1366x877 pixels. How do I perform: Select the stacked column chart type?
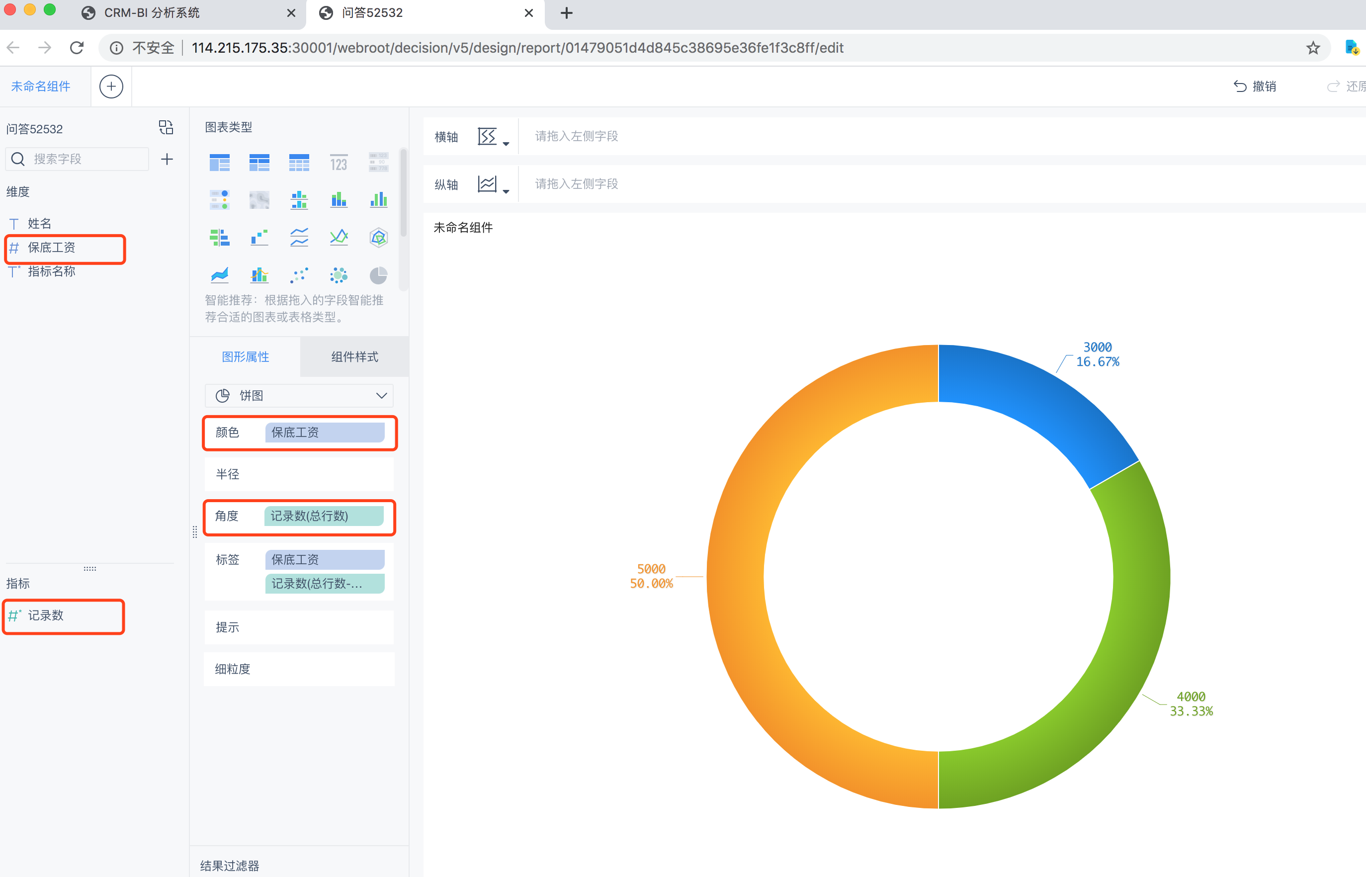(x=339, y=200)
